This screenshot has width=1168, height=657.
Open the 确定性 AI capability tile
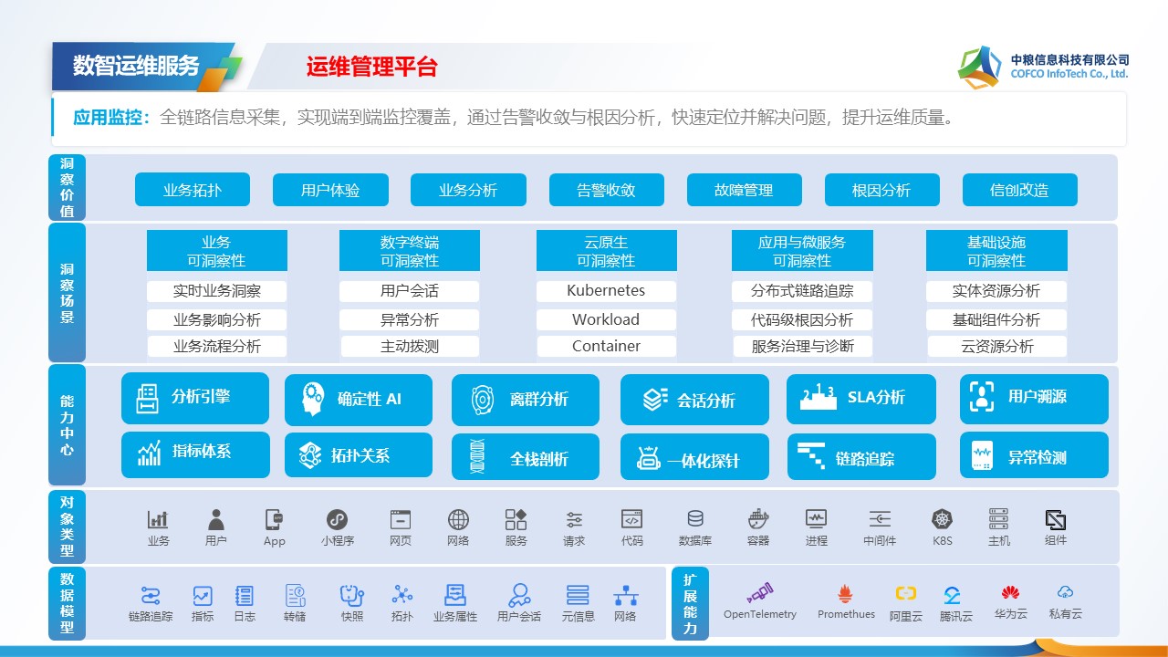click(x=359, y=400)
